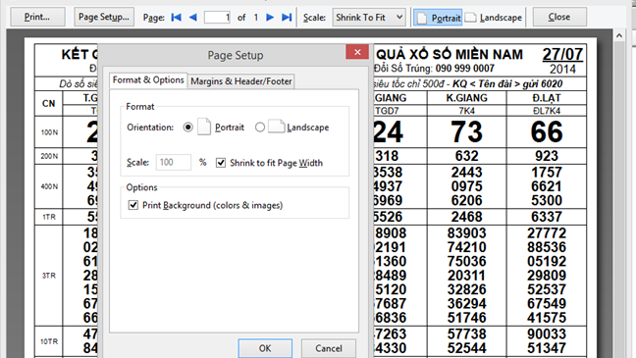Click the 10TR row label

pos(49,341)
